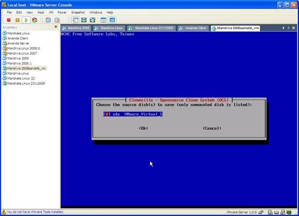Click the right arrow to scroll the tabs

coord(288,28)
